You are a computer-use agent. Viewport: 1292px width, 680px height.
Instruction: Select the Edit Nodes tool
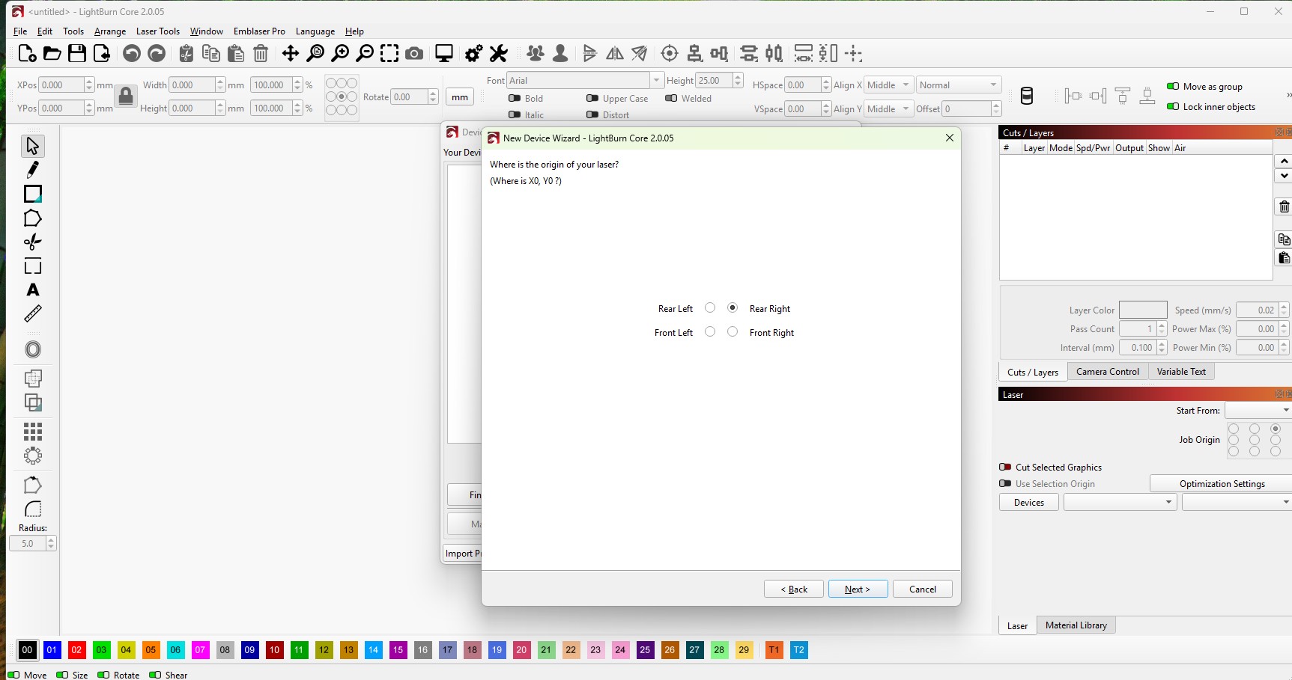[x=33, y=242]
